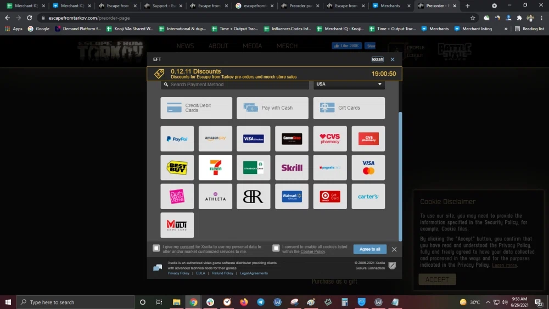Click Agree to all button
This screenshot has width=549, height=309.
tap(369, 249)
